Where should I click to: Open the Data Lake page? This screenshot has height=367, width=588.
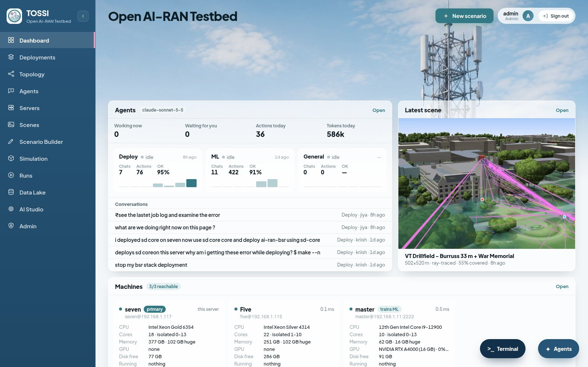47,192
